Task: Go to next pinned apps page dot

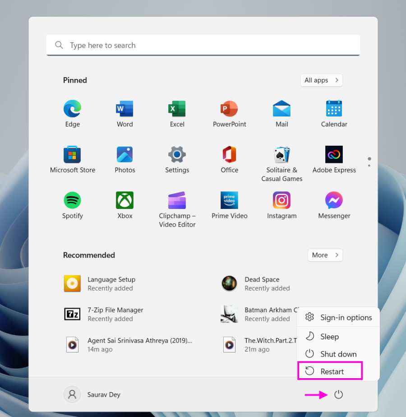Action: click(x=369, y=166)
